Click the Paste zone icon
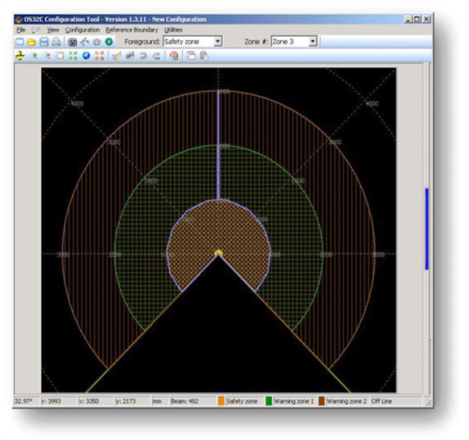Viewport: 469px width, 440px height. pyautogui.click(x=204, y=56)
